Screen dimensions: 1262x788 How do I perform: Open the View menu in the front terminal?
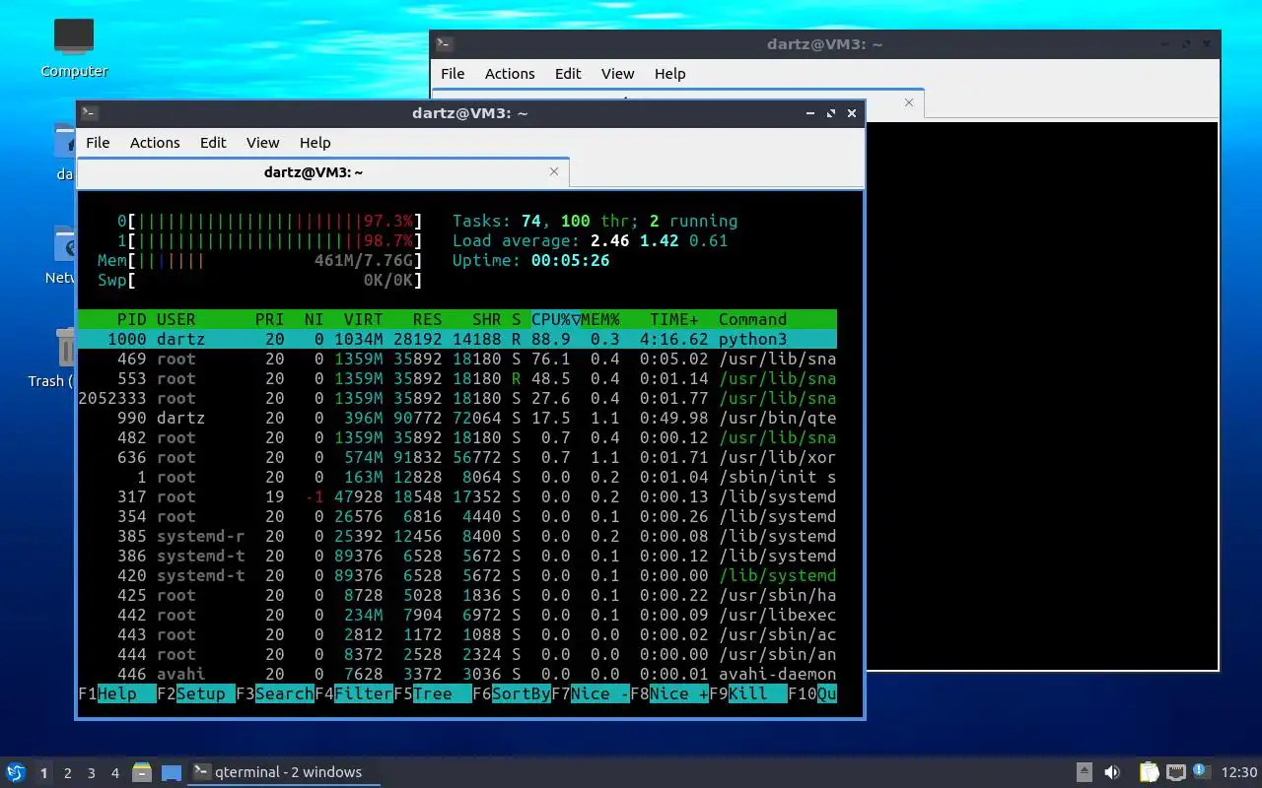pyautogui.click(x=262, y=142)
